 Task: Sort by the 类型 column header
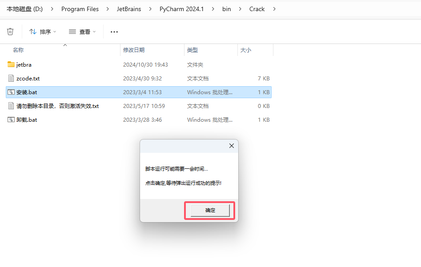[192, 50]
